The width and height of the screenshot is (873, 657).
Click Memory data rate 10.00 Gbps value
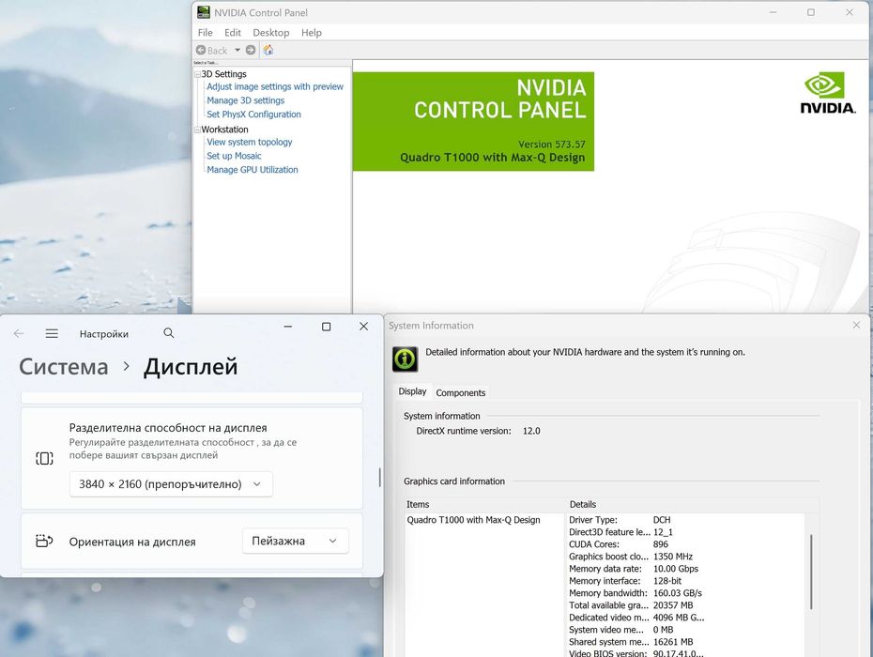point(675,569)
